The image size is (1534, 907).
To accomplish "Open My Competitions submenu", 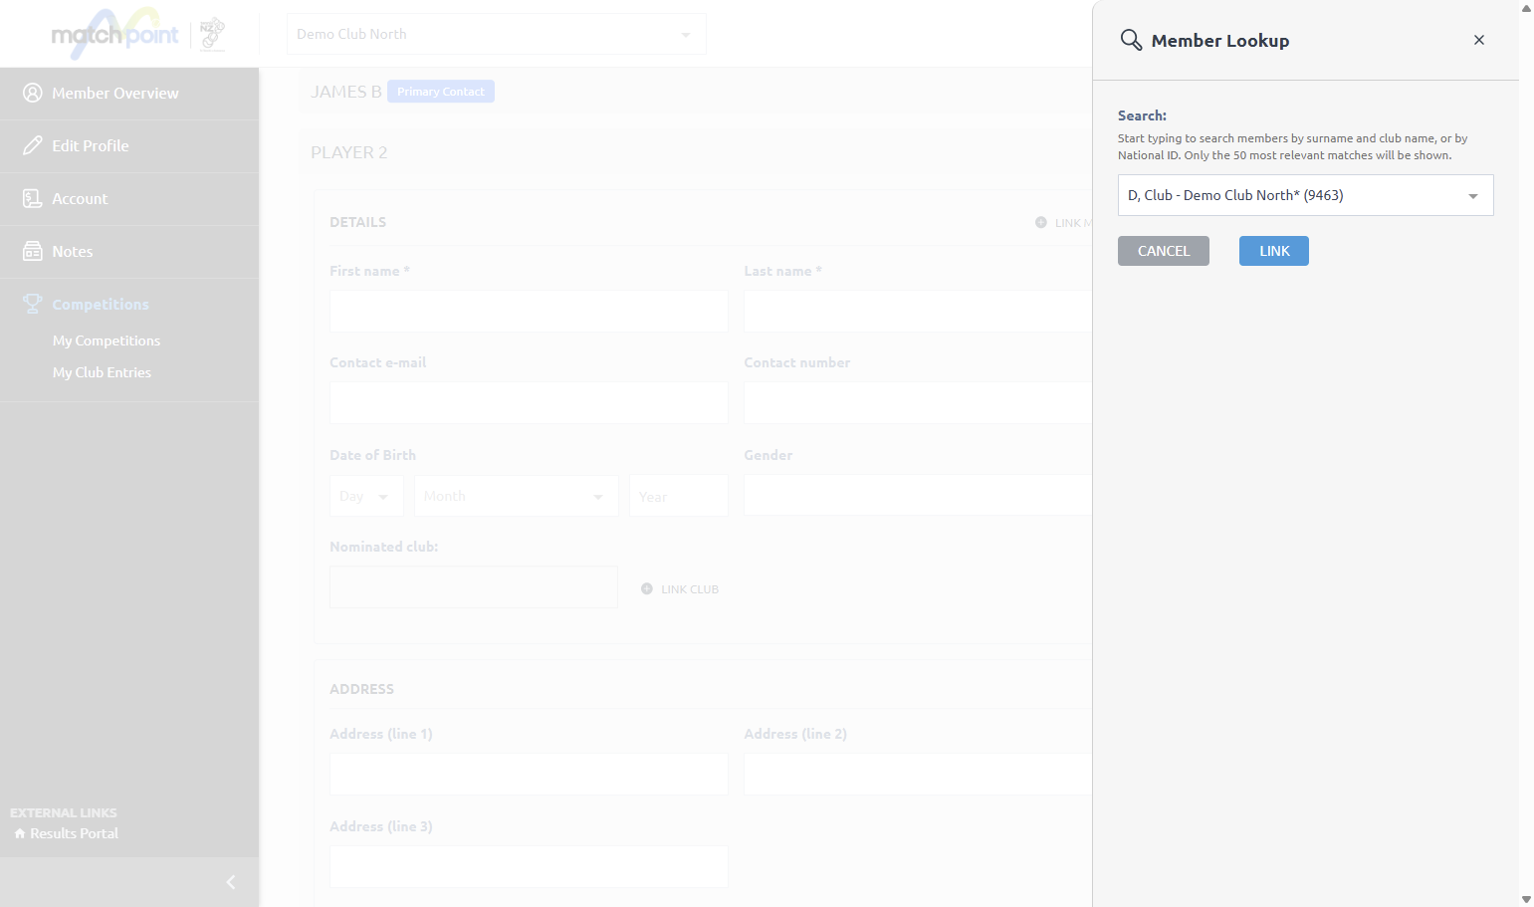I will [x=107, y=340].
